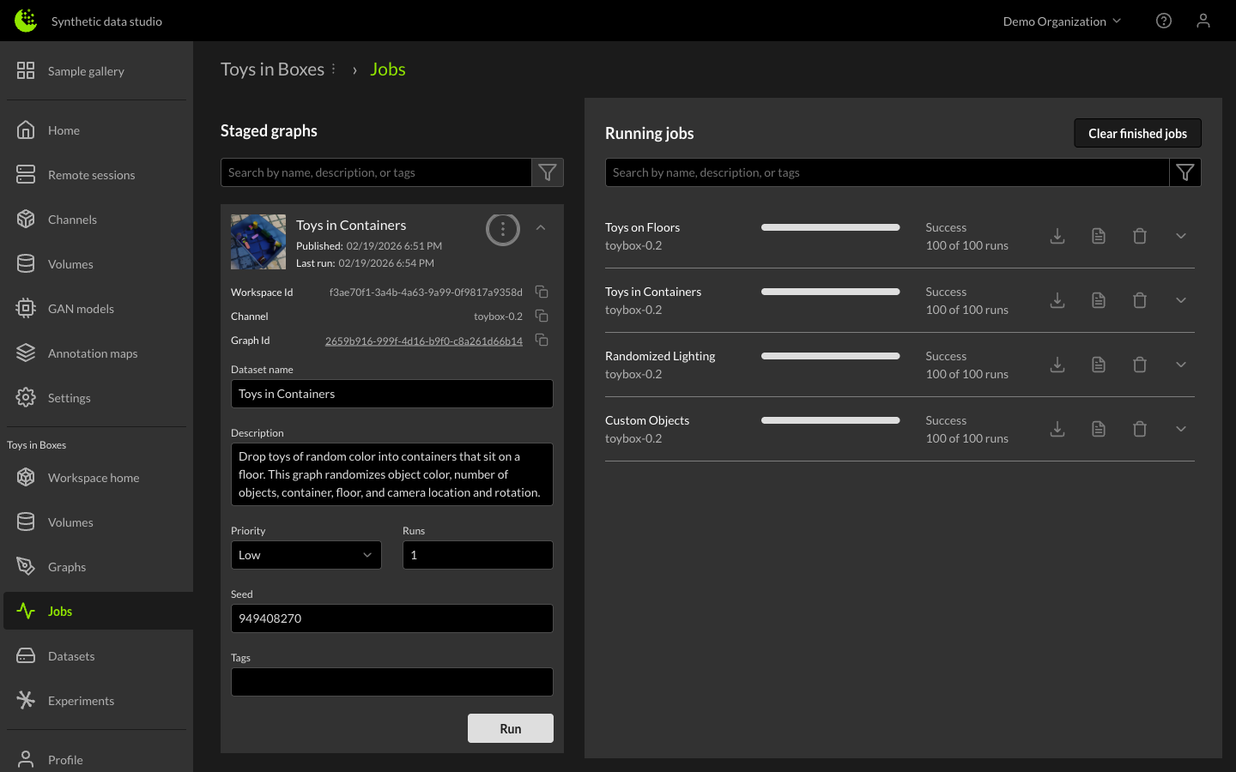Copy the Workspace Id value
The image size is (1236, 772).
pyautogui.click(x=542, y=293)
